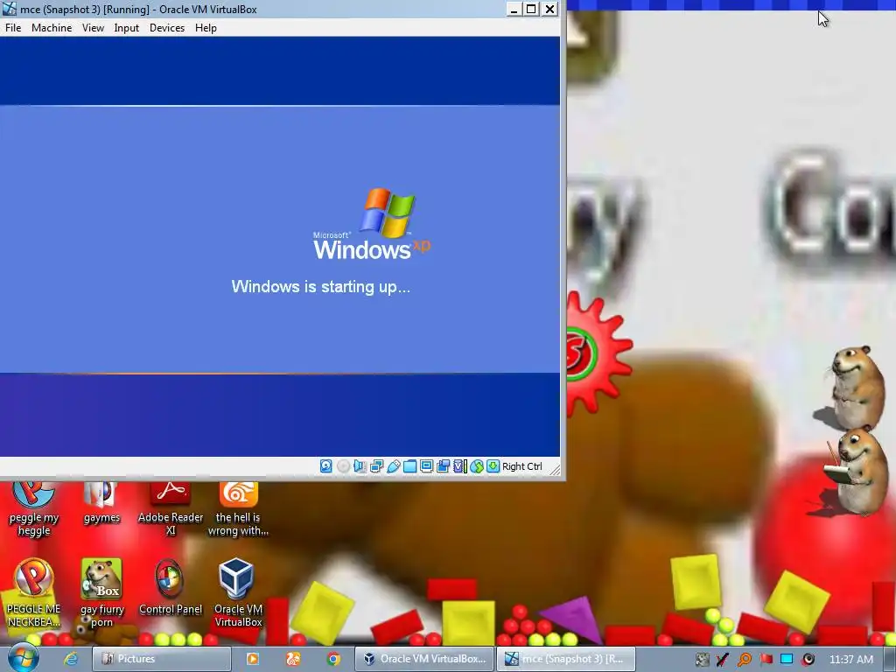Click the Right Ctrl host key label

pos(521,466)
